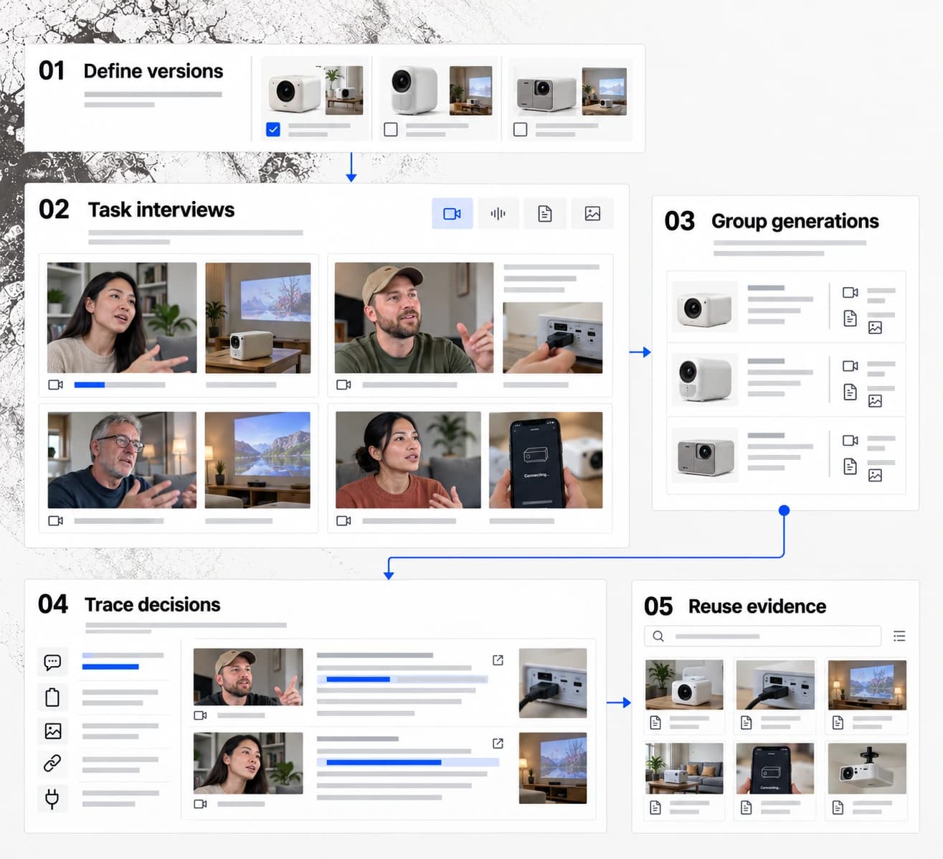Click the search field in Reuse evidence
The height and width of the screenshot is (859, 943).
tap(762, 636)
